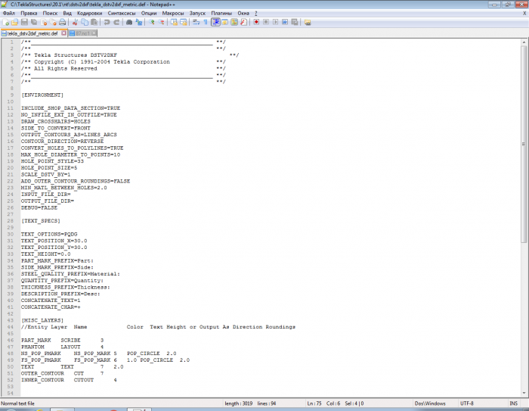Click the UTF-8 encoding status field

tap(466, 403)
